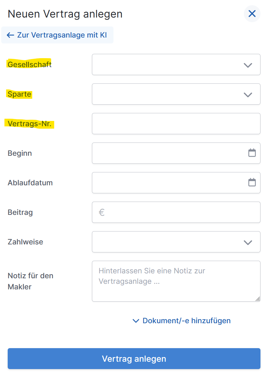Click into the Vertrags-Nr. field
Image resolution: width=266 pixels, height=374 pixels.
176,124
